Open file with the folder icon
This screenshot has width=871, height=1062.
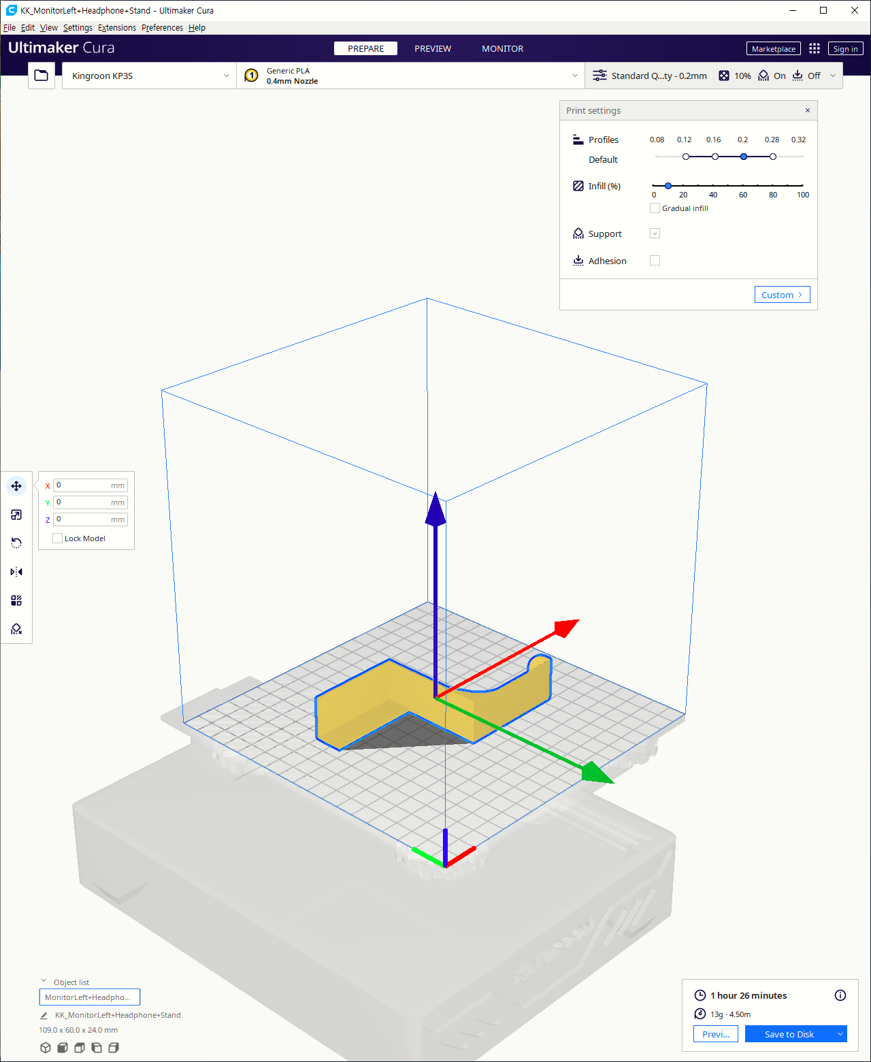click(x=42, y=76)
